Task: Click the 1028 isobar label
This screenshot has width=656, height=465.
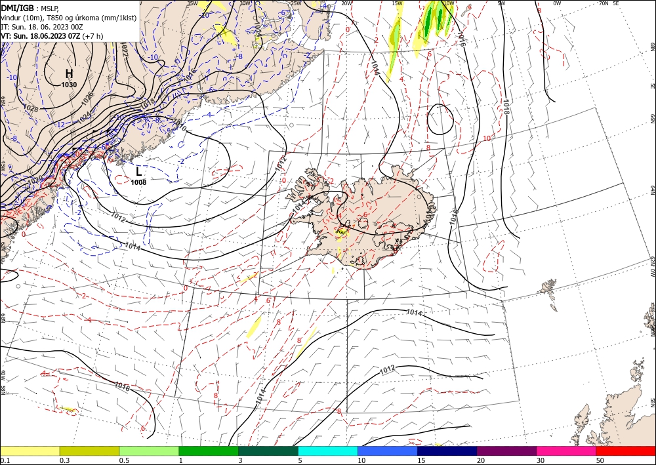Action: [x=31, y=108]
